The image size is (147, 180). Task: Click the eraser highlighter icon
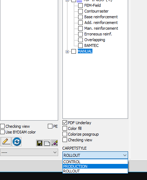(x=55, y=143)
